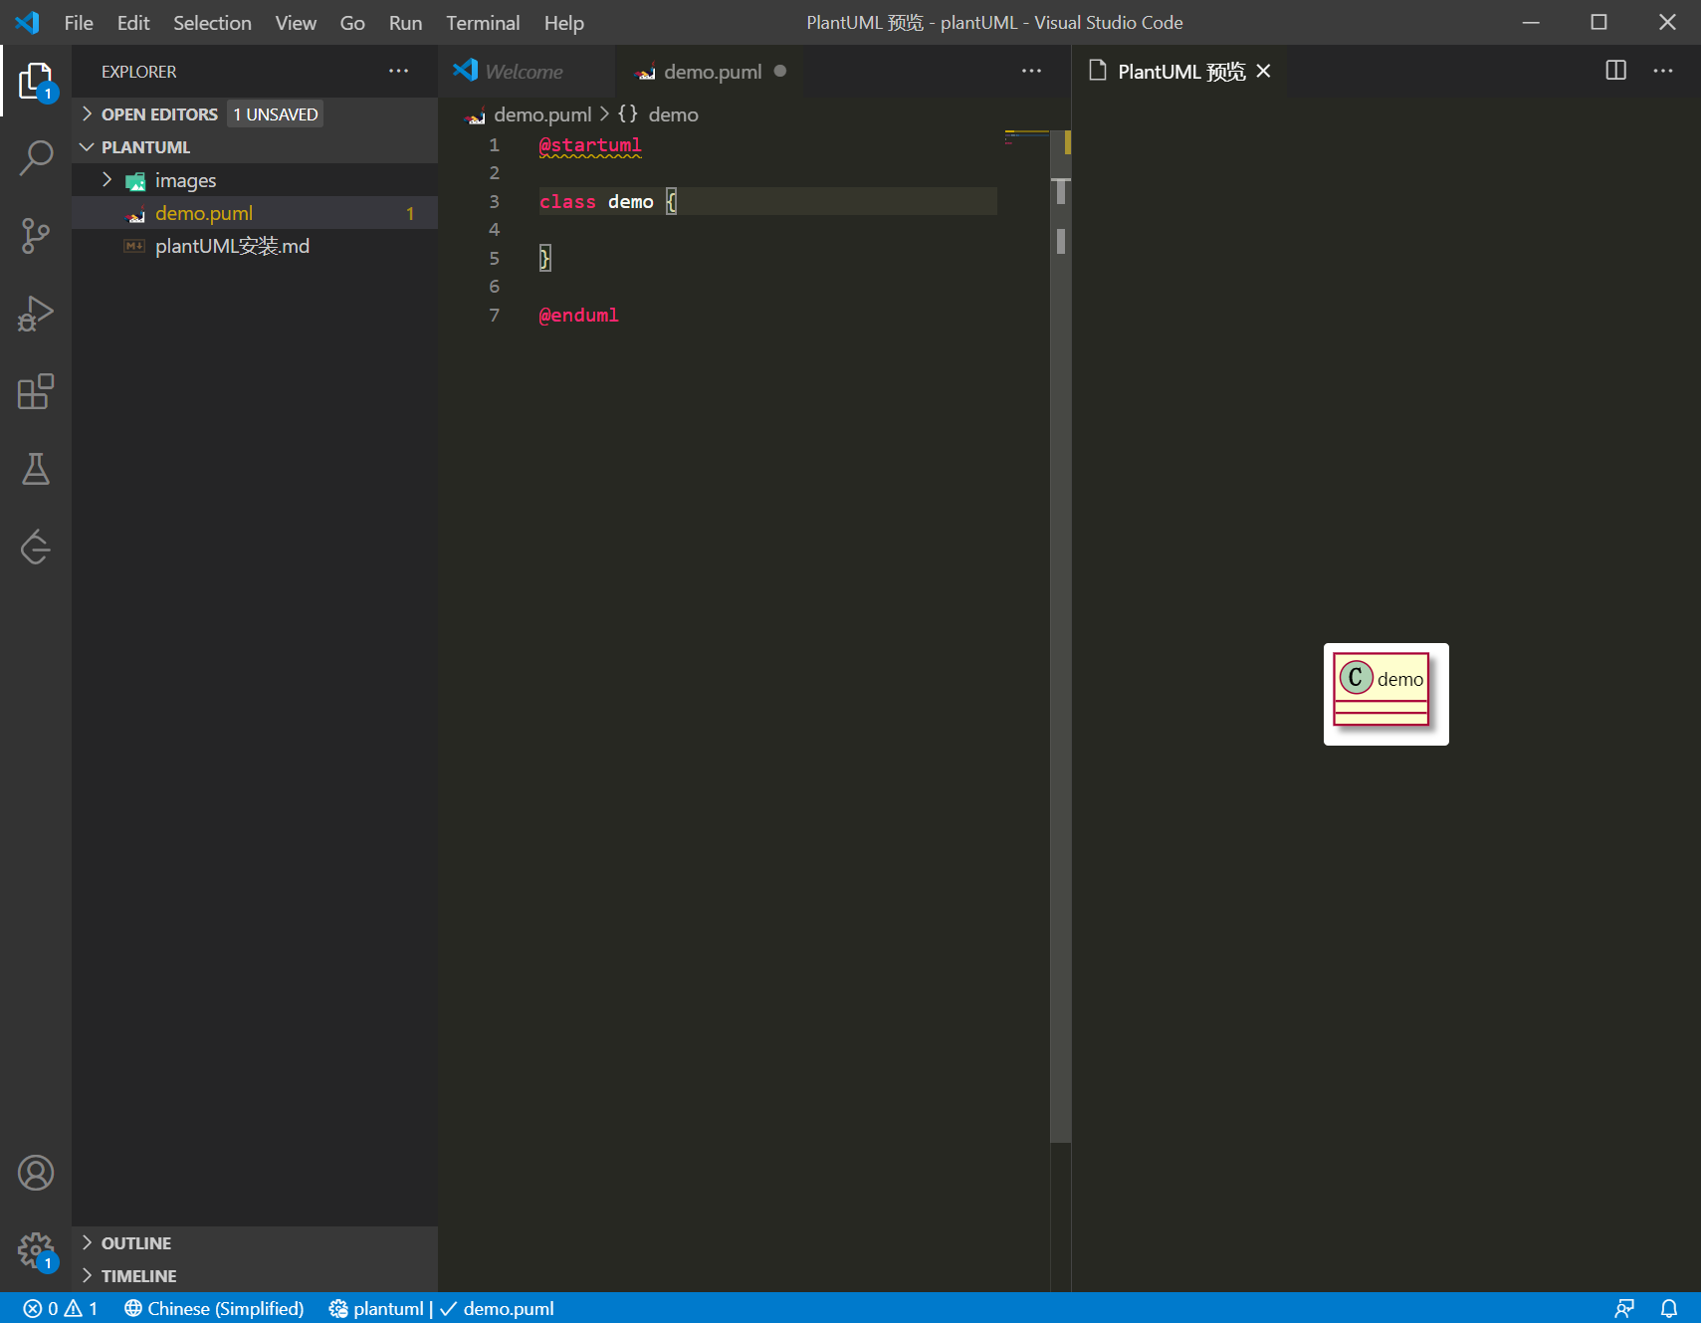The height and width of the screenshot is (1323, 1701).
Task: Open plantUML安装.md file
Action: [255, 246]
